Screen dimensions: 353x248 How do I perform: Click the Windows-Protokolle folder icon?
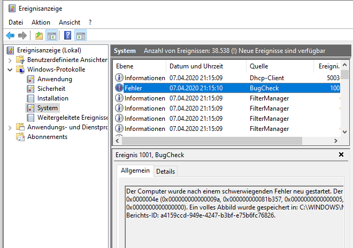20,69
